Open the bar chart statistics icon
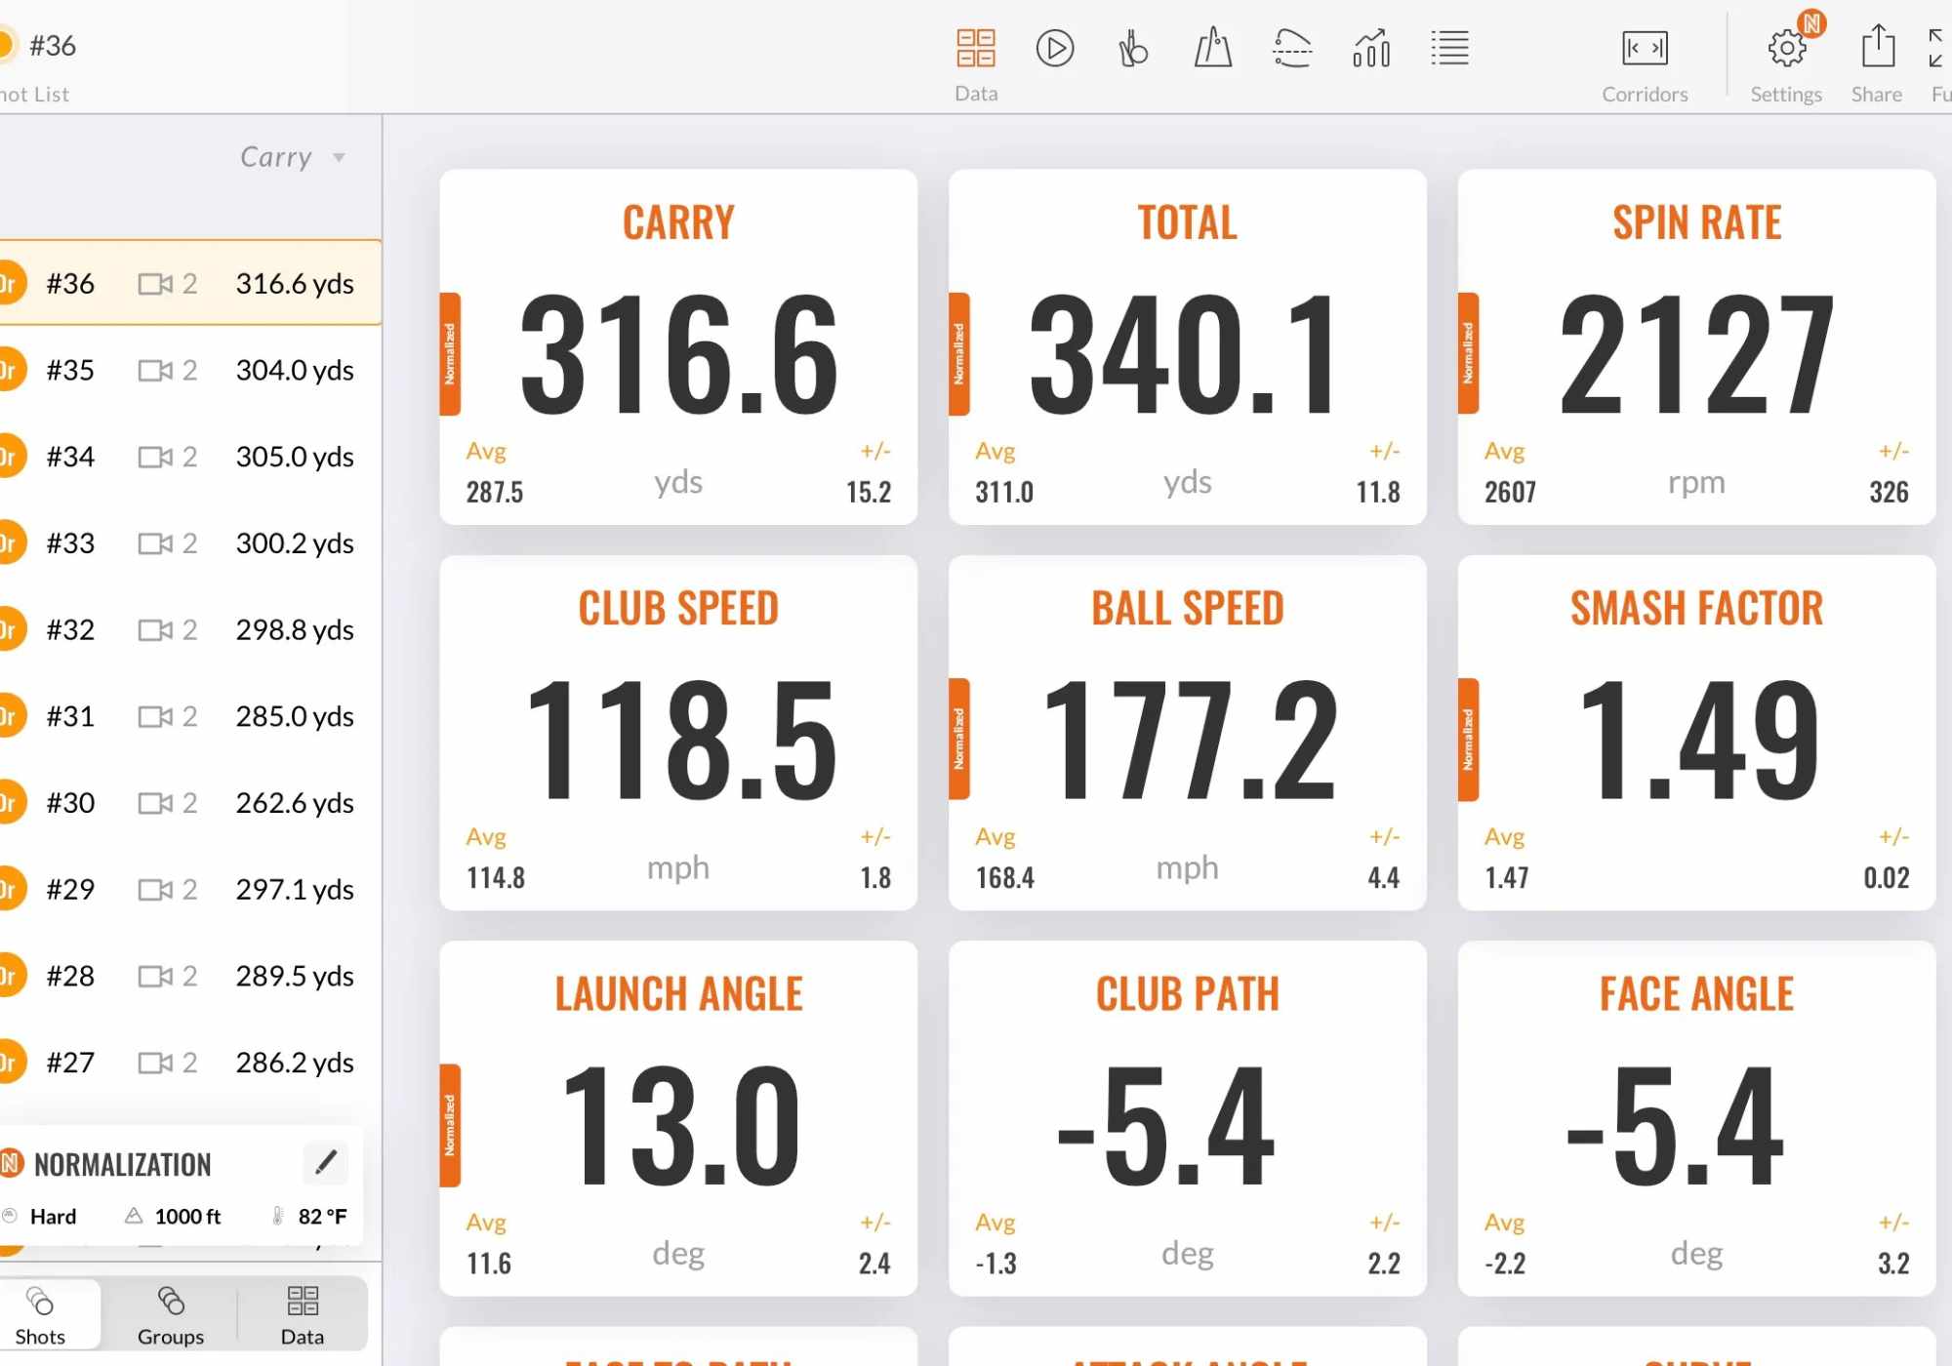 point(1371,48)
